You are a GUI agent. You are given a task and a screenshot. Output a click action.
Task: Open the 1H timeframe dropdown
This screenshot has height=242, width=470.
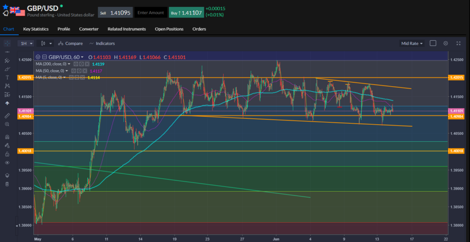point(26,43)
